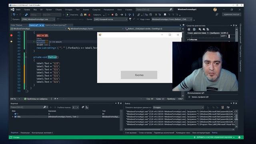Image resolution: width=256 pixels, height=144 pixels.
Task: Click the output pane vertical scrollbar
Action: (x=236, y=119)
